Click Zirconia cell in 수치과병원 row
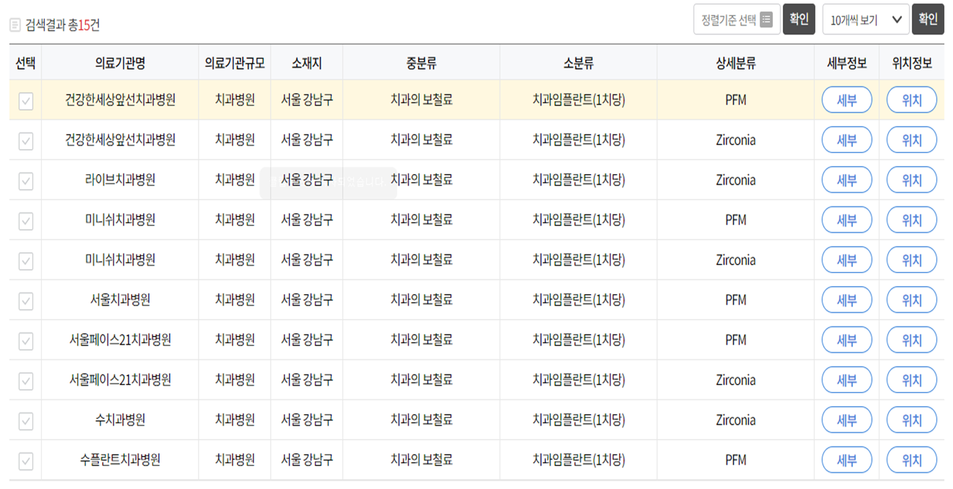The width and height of the screenshot is (953, 489). tap(736, 420)
